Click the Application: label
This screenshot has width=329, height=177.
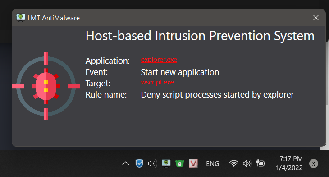(107, 61)
